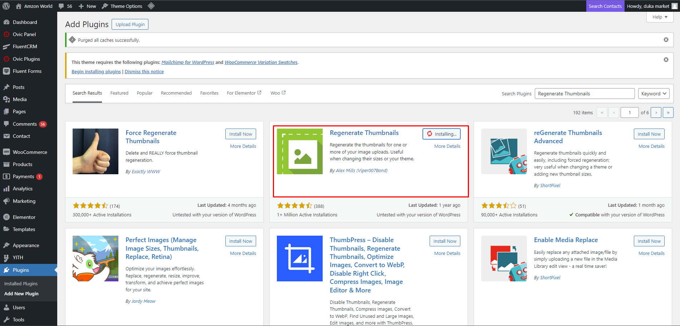Click Search Contacts button
This screenshot has height=326, width=680.
click(x=605, y=6)
